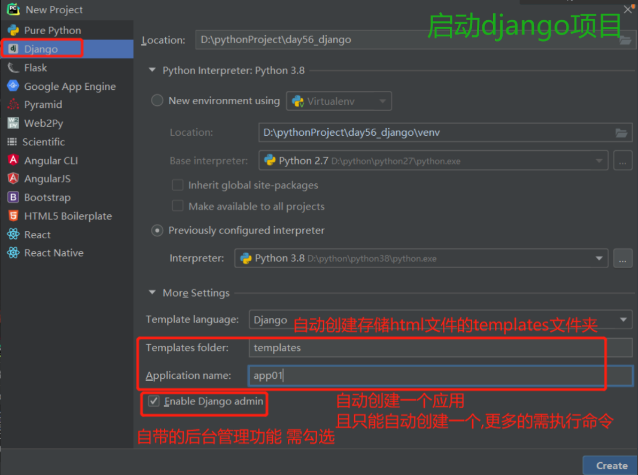Check Make available to all projects
The width and height of the screenshot is (638, 475).
coord(178,206)
